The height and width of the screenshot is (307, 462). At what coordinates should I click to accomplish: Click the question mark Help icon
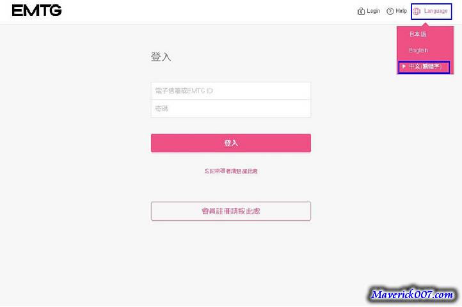(390, 11)
